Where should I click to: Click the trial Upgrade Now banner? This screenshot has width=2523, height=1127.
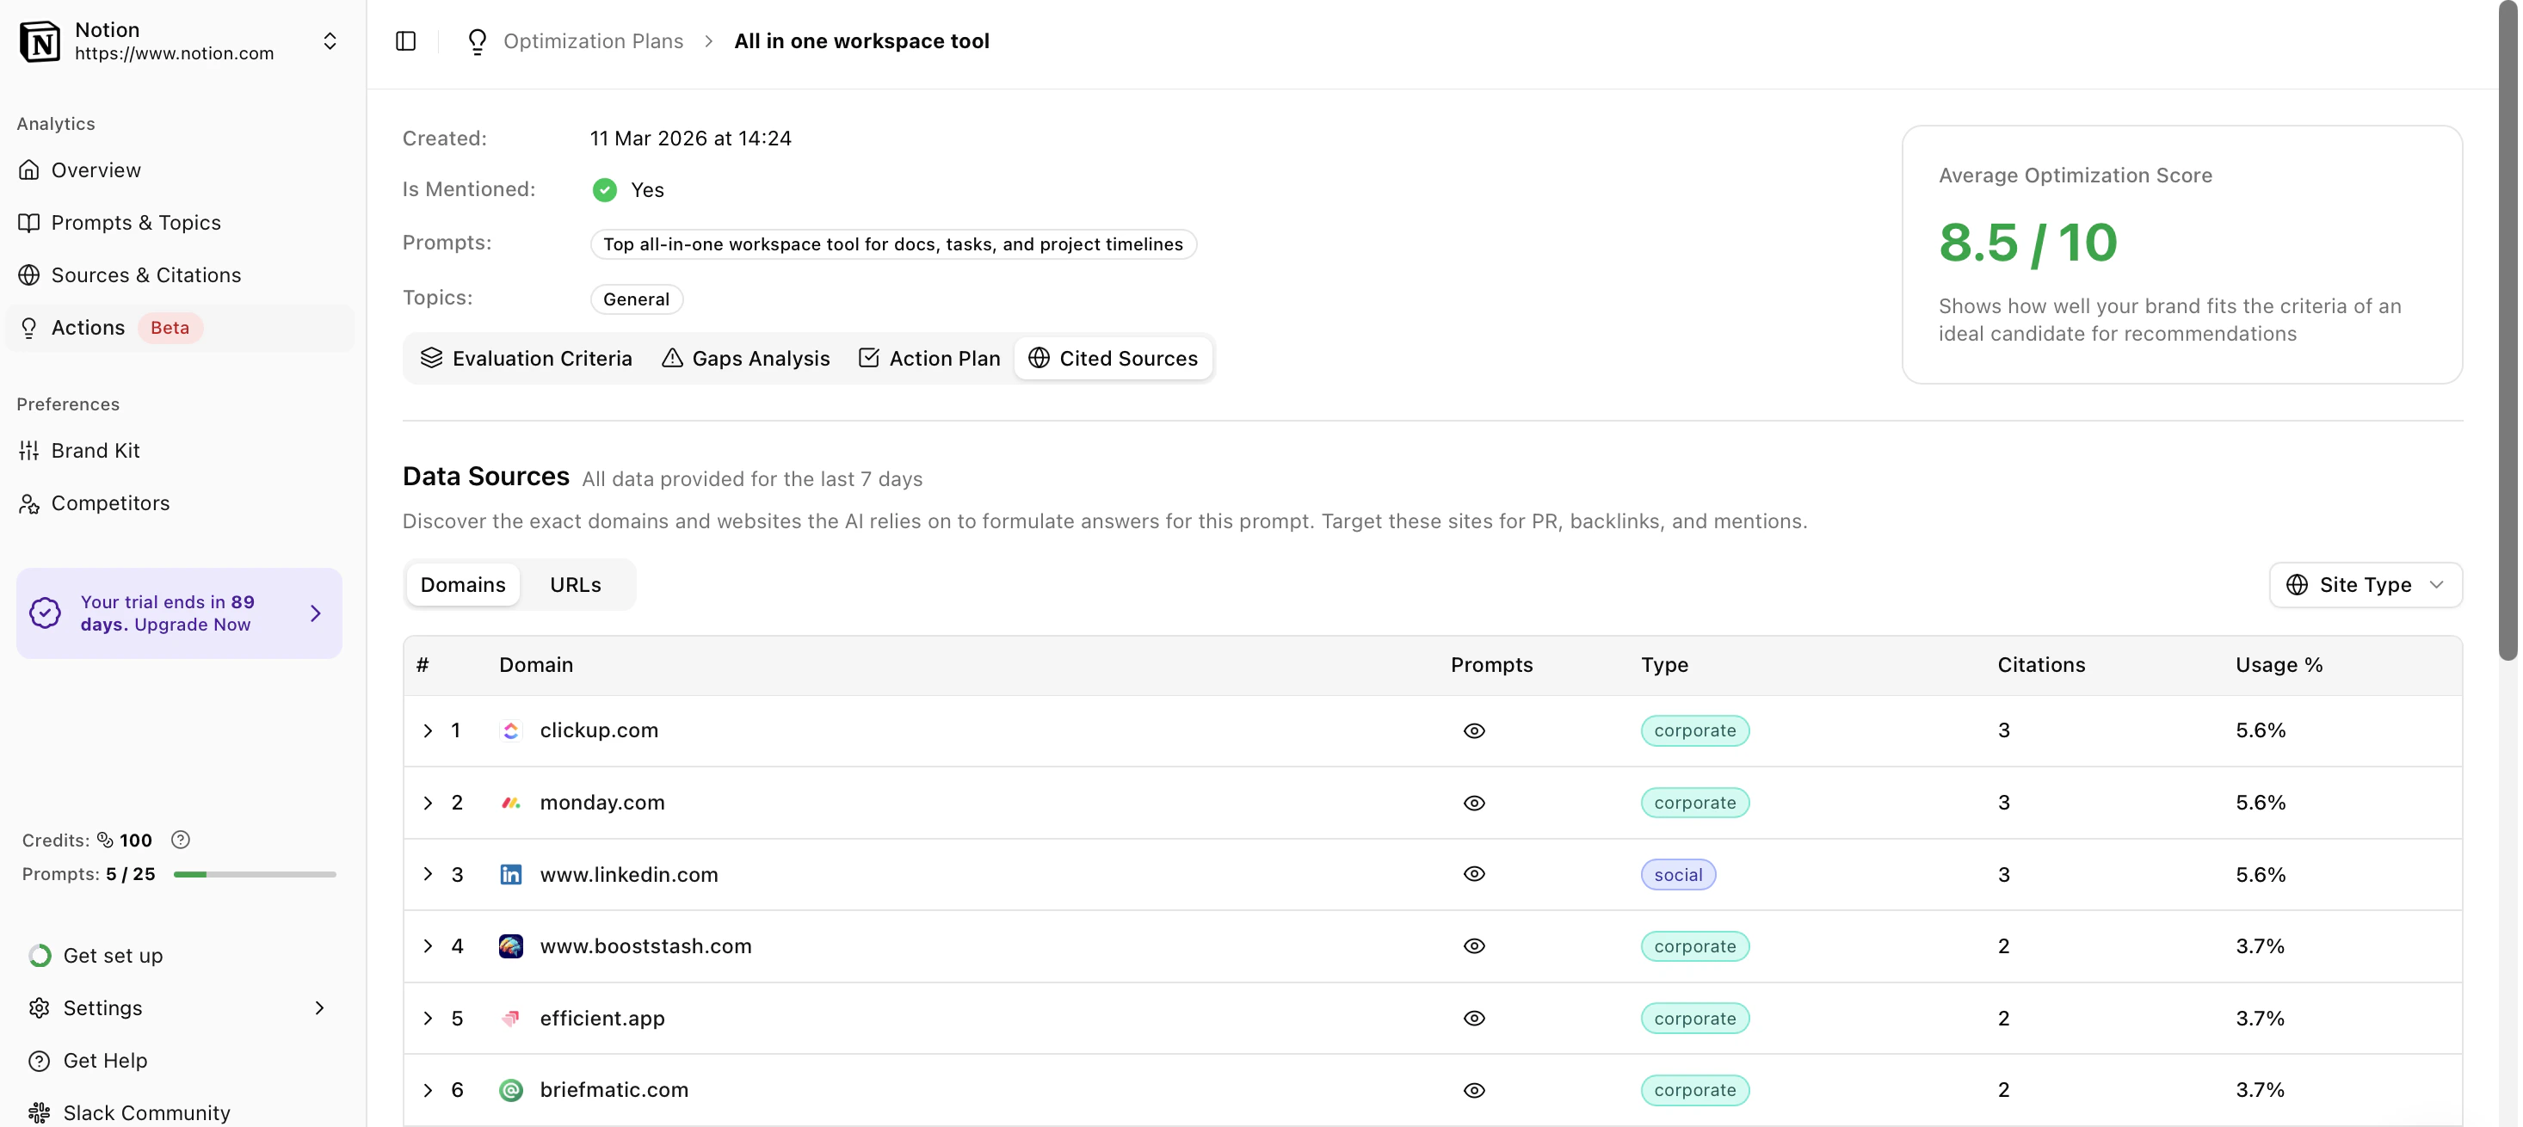tap(179, 613)
